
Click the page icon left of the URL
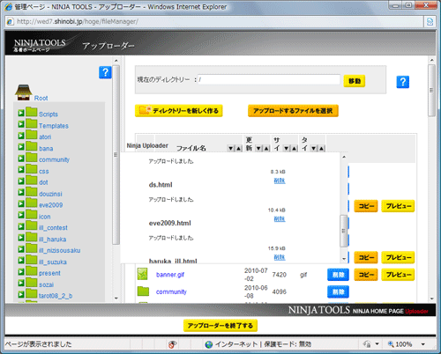click(10, 21)
